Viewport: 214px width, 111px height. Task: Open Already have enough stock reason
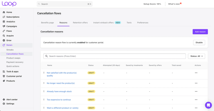[59, 91]
